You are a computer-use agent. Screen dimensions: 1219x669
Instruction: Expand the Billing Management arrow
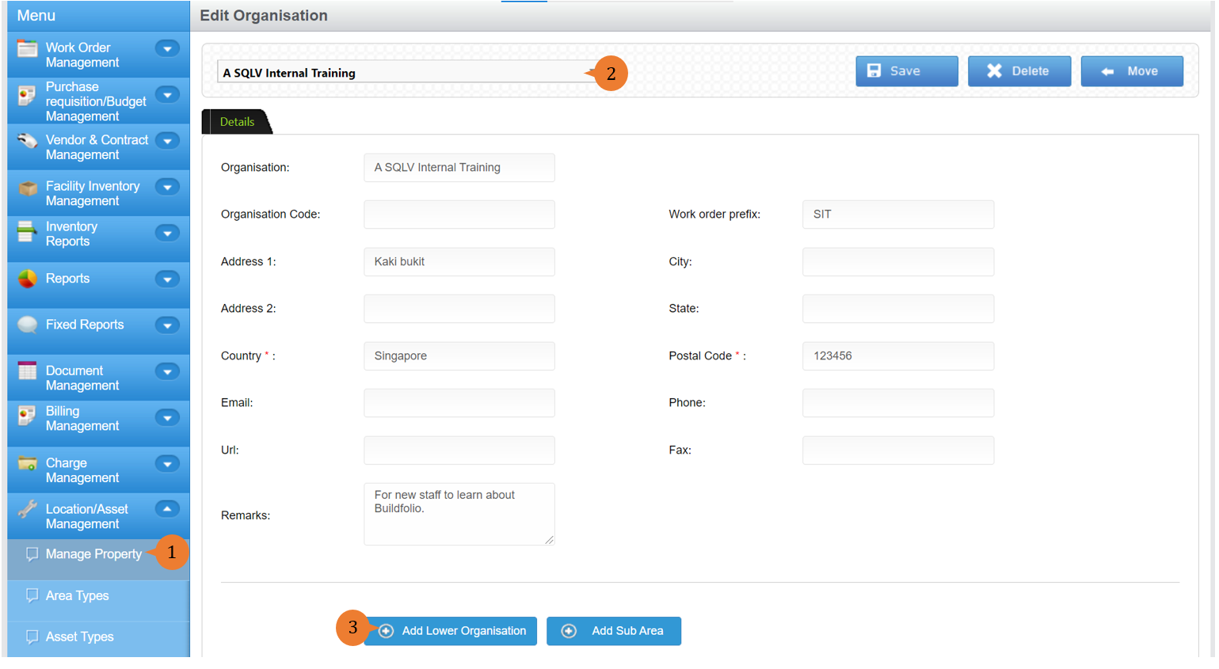167,417
